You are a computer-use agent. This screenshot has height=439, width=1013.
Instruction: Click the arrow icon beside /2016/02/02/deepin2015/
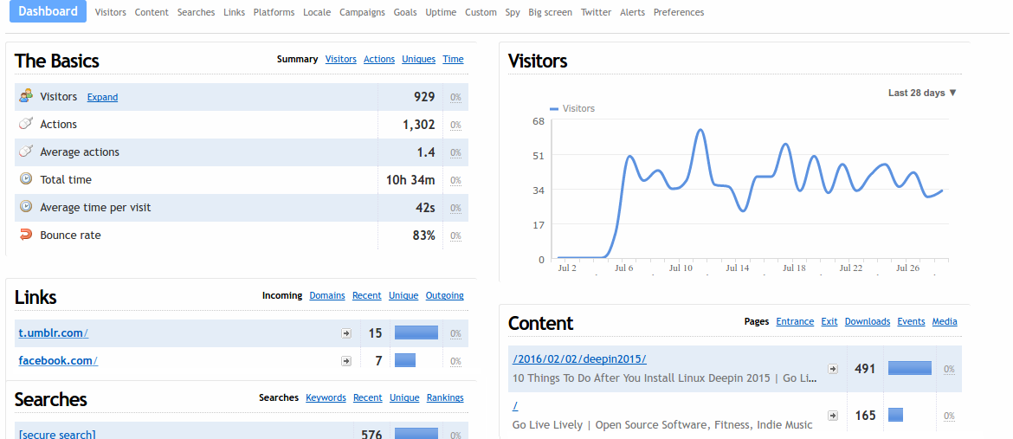(833, 369)
